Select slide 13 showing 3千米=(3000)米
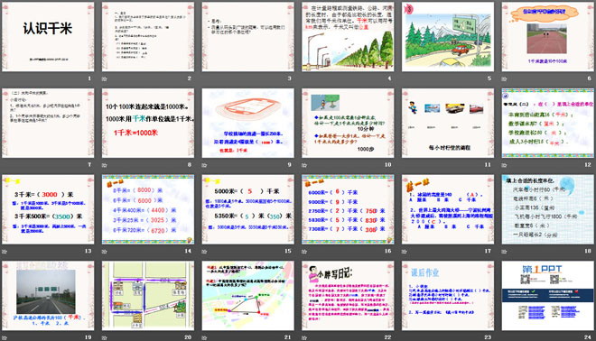Screen dimensions: 596x341 point(48,209)
